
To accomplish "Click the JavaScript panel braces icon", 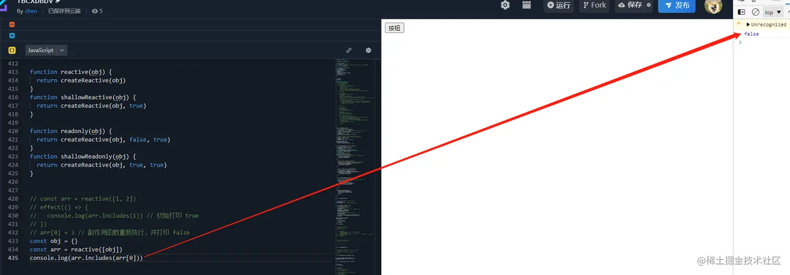I will [x=12, y=50].
